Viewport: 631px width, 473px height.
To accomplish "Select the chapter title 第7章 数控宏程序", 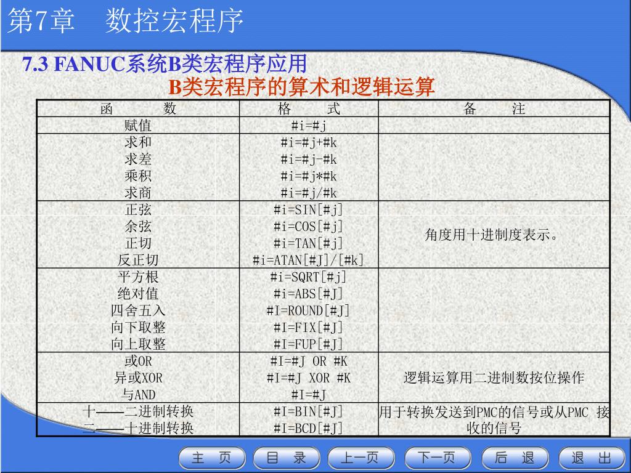I will coord(126,21).
